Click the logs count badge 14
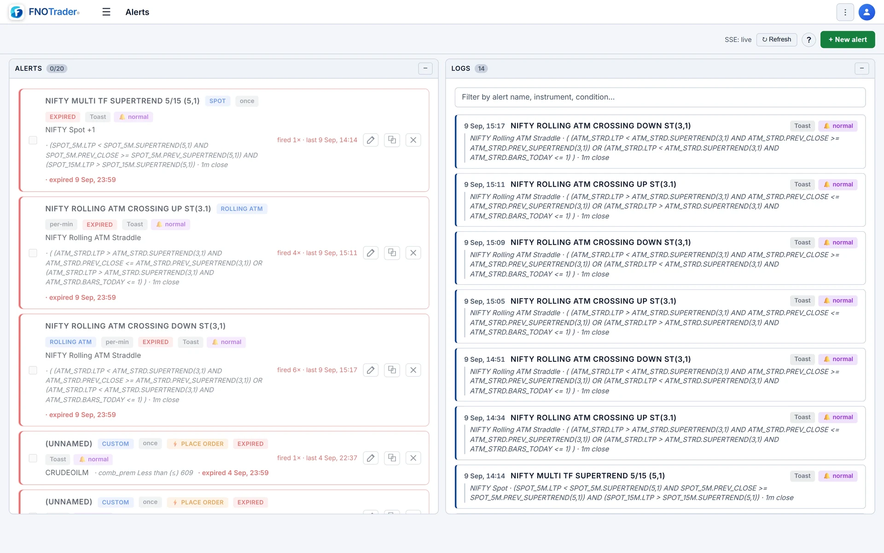884x553 pixels. (481, 69)
